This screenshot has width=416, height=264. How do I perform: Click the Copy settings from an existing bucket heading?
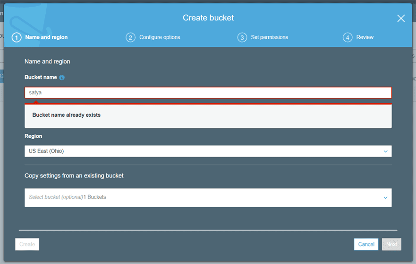click(x=74, y=176)
